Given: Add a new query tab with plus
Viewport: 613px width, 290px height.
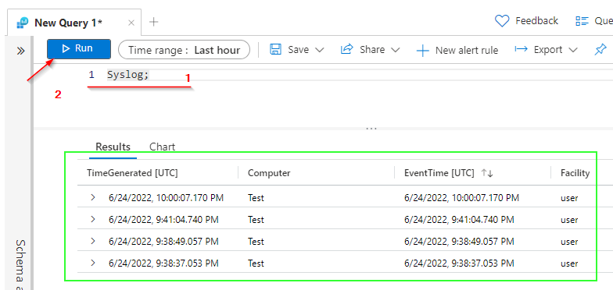Looking at the screenshot, I should [x=154, y=22].
